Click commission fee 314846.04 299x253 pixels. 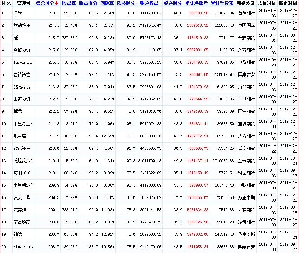224,13
